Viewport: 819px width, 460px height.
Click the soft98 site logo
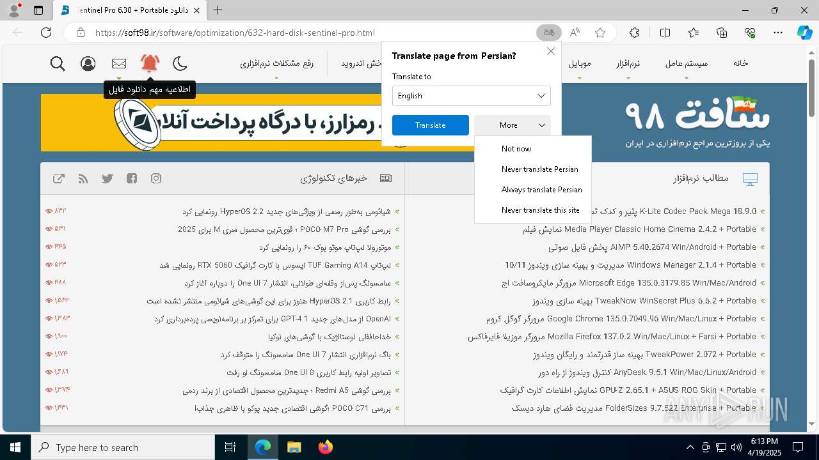pos(697,121)
